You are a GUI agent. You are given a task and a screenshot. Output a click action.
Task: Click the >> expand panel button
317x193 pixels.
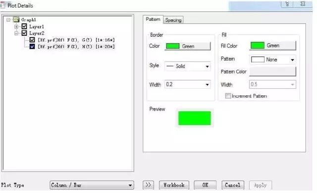point(148,185)
